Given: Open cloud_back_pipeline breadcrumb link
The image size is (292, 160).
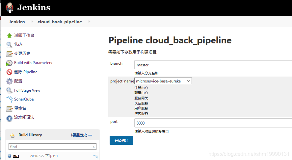Looking at the screenshot, I should [60, 22].
